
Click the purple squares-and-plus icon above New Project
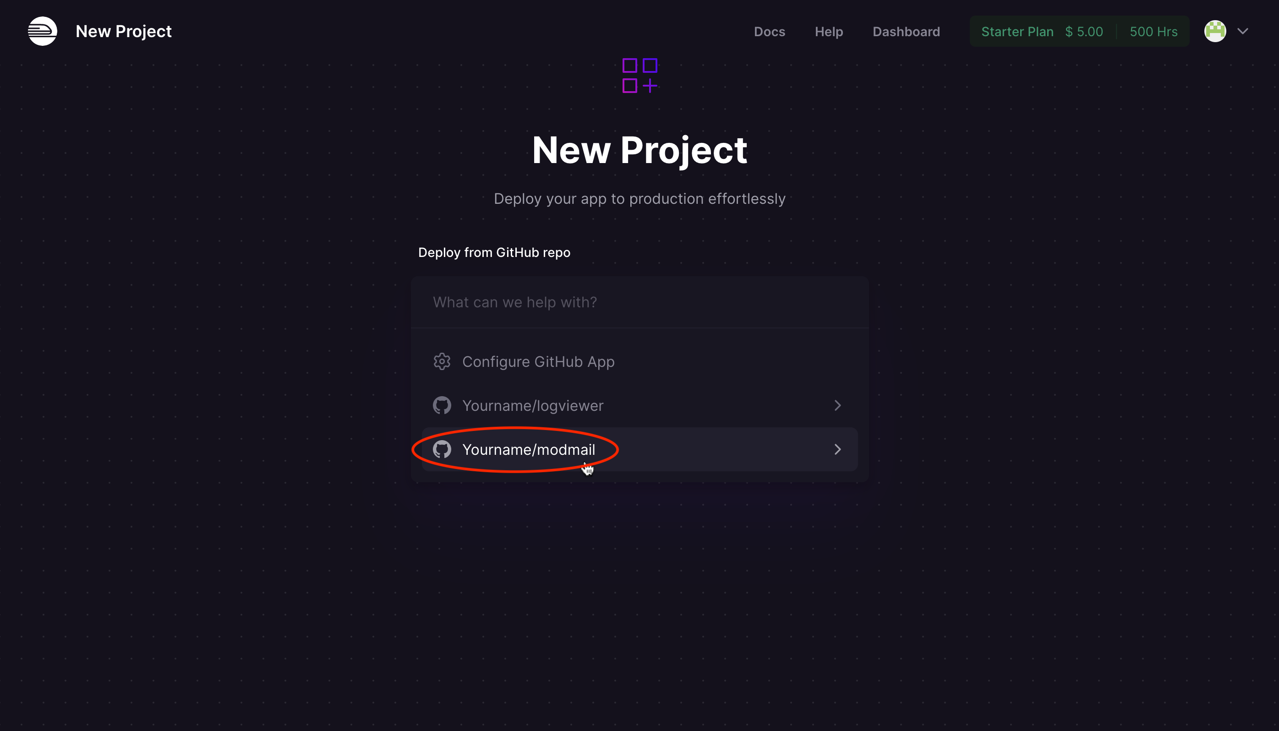click(x=639, y=75)
